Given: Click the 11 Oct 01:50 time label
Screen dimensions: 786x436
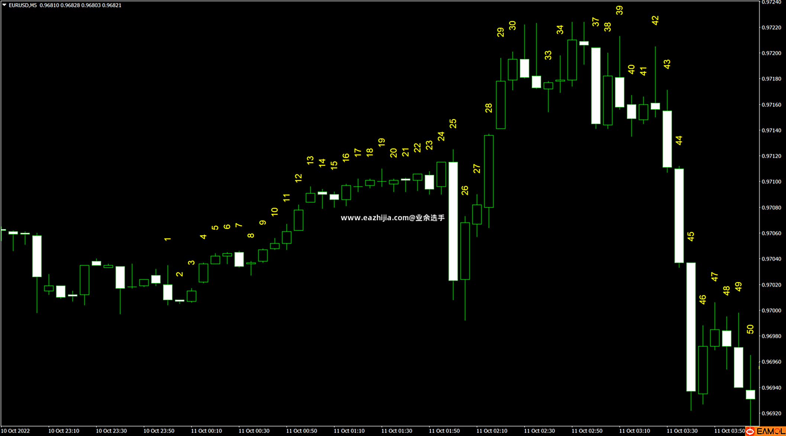Looking at the screenshot, I should coord(444,431).
